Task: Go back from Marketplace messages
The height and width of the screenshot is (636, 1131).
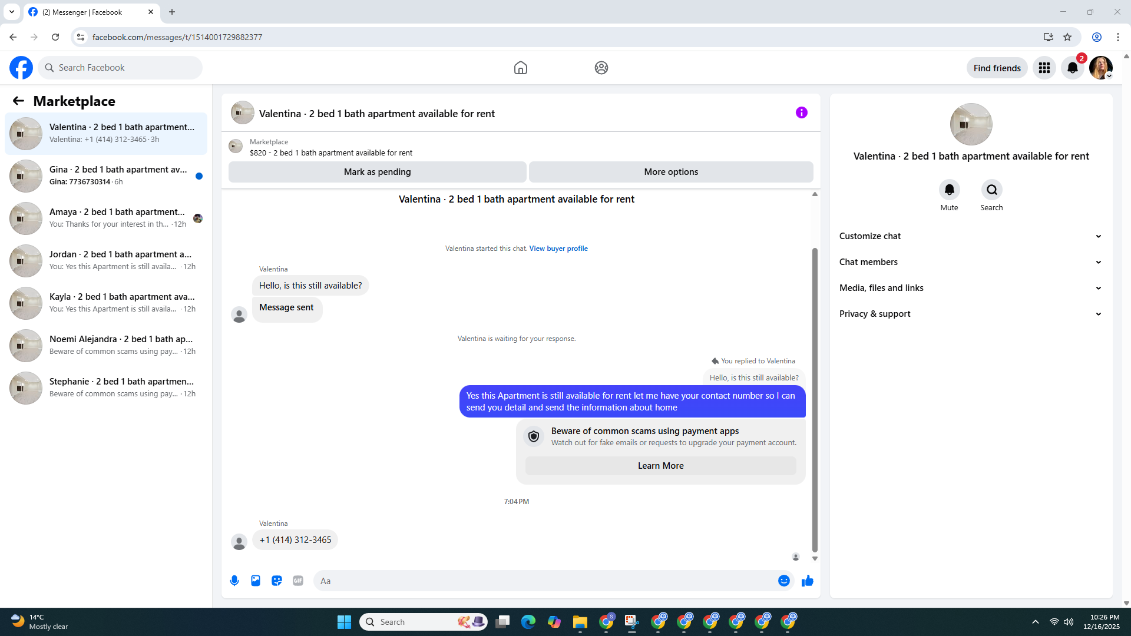Action: pyautogui.click(x=18, y=101)
